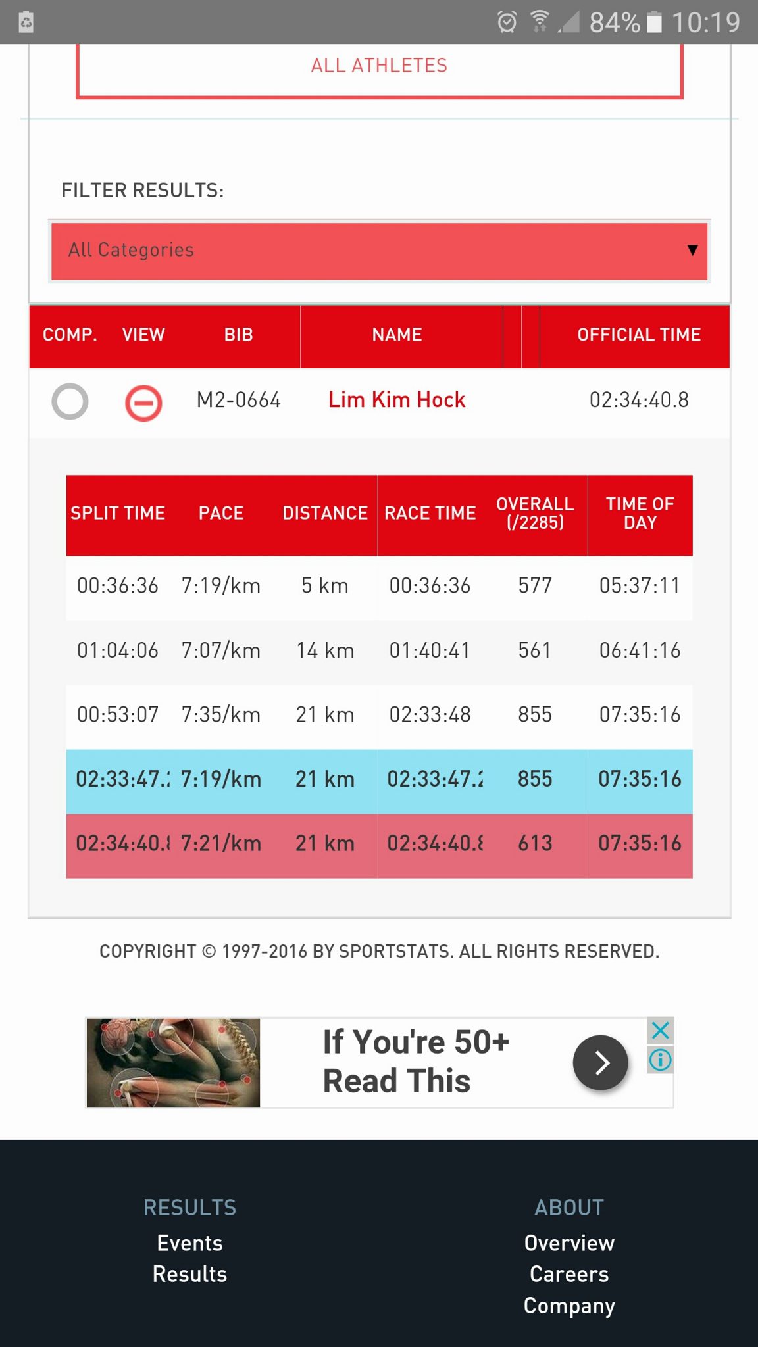The height and width of the screenshot is (1347, 758).
Task: Open the ad's anatomy thumbnail image
Action: tap(174, 1062)
